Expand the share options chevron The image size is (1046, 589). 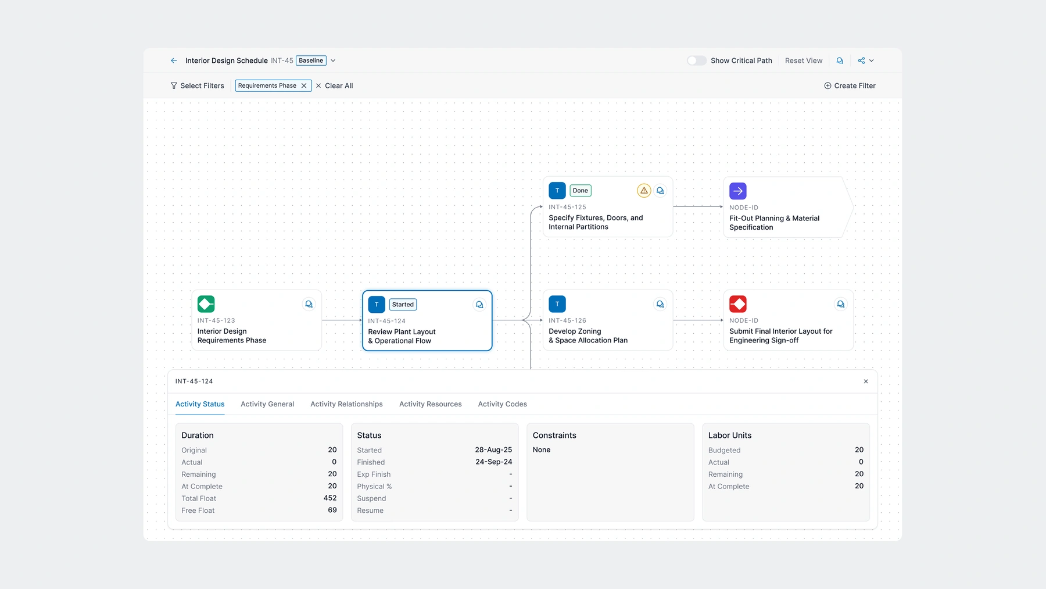click(x=872, y=60)
